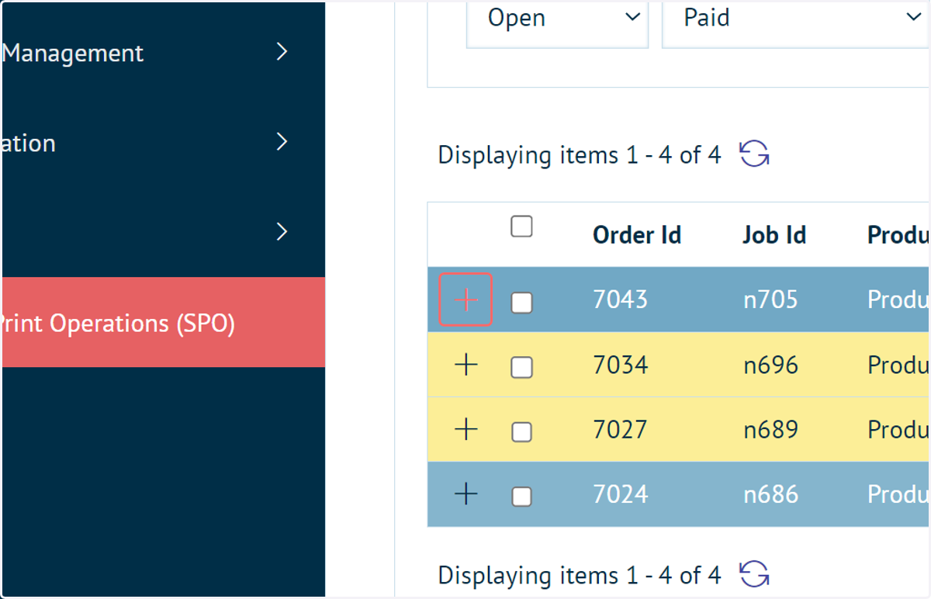Check the box for order 7027
Screen dimensions: 931x599
pos(521,431)
